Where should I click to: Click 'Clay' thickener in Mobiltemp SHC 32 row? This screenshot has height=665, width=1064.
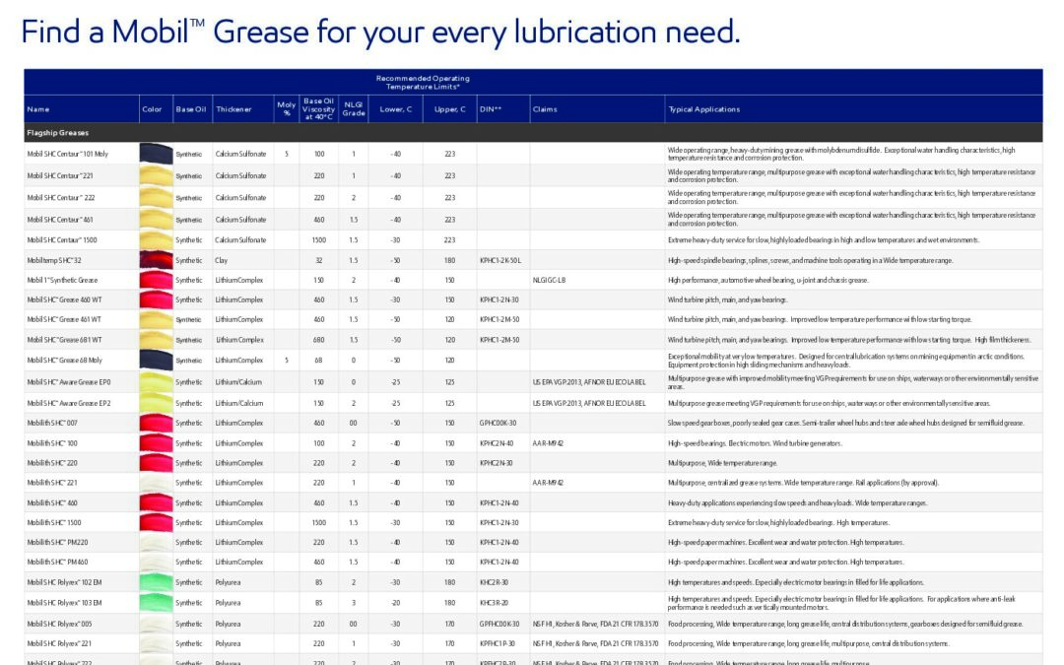click(x=222, y=260)
